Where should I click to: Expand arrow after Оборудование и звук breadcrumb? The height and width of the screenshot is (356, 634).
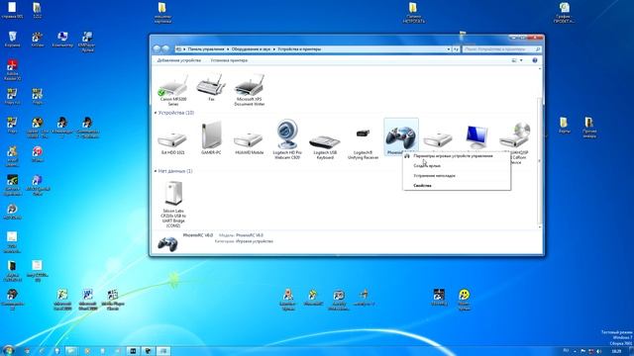pos(274,49)
